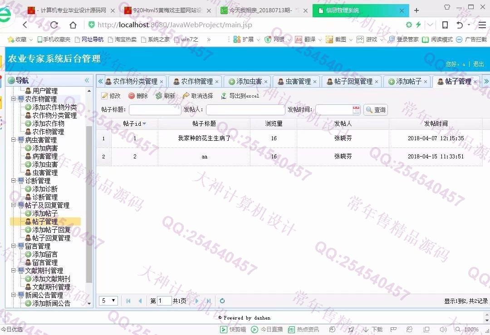Open the calendar picker for 发帖时间
490x335 pixels.
tap(356, 110)
